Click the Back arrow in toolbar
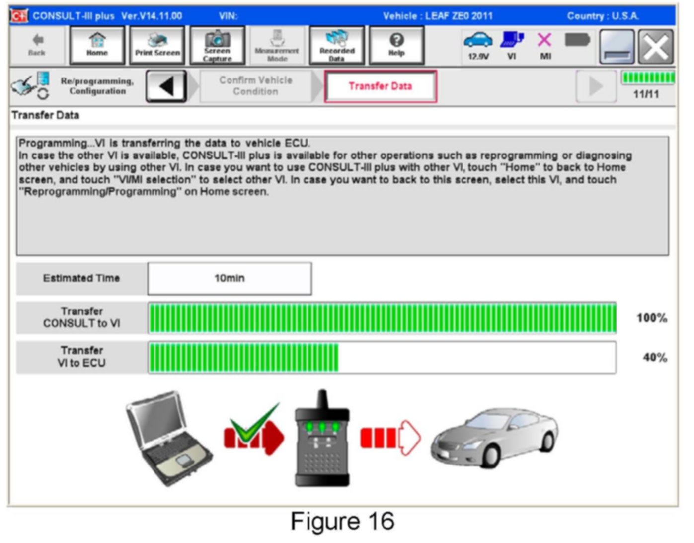The image size is (694, 543). click(x=37, y=45)
